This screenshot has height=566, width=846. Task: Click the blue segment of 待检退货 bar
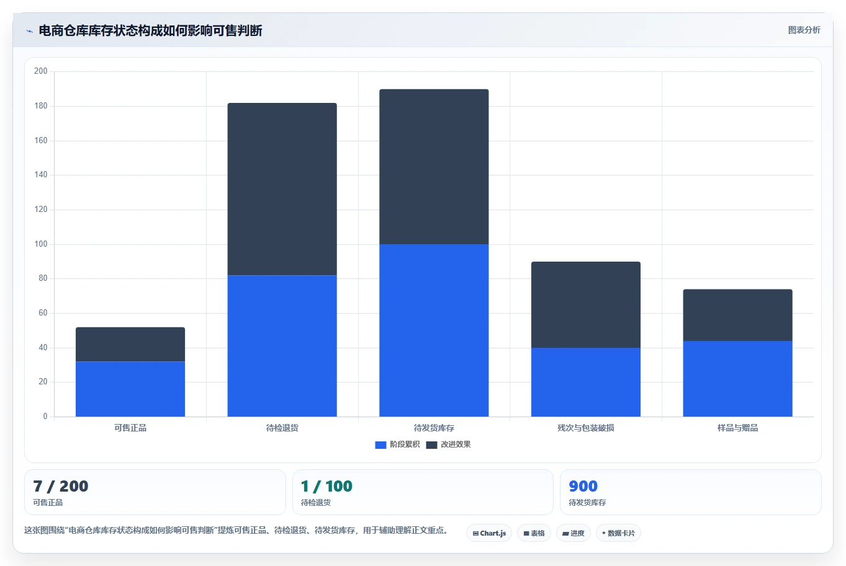pos(282,346)
